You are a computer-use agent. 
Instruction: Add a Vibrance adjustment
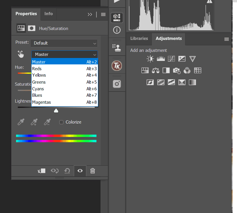pos(192,59)
